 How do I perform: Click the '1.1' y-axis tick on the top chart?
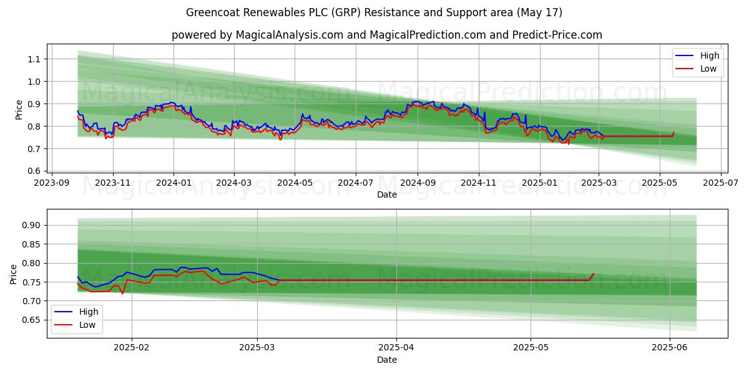34,59
